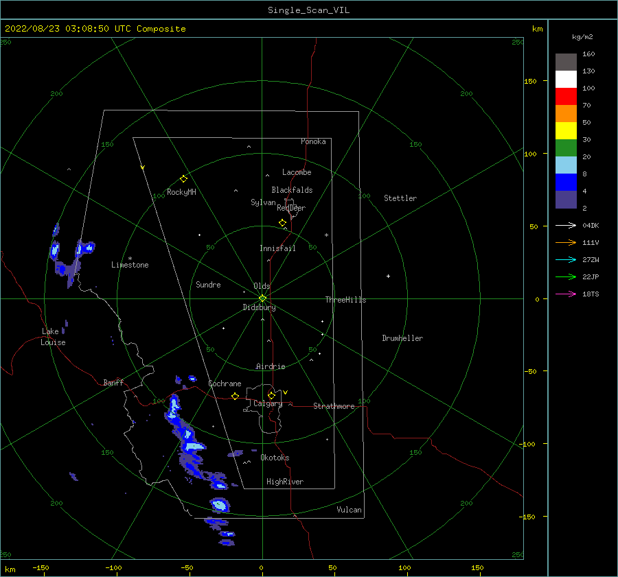Screen dimensions: 618x577
Task: Click the orange 111V arrow in legend
Action: (566, 243)
